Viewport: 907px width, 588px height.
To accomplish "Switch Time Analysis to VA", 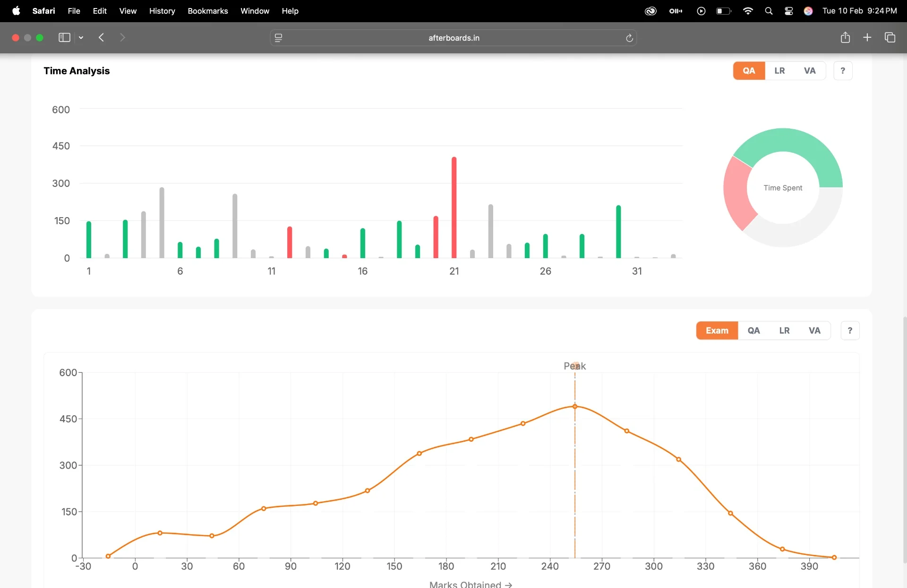I will tap(810, 71).
